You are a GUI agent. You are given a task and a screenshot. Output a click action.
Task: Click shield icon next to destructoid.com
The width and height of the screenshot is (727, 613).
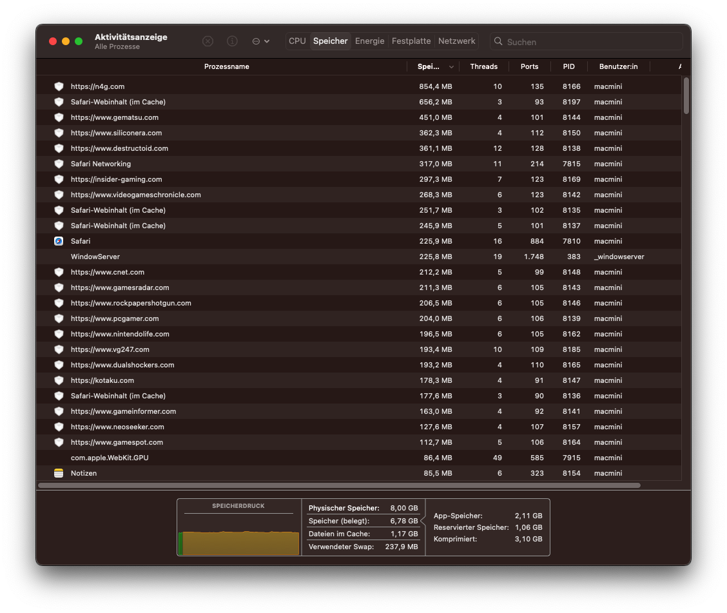point(59,148)
